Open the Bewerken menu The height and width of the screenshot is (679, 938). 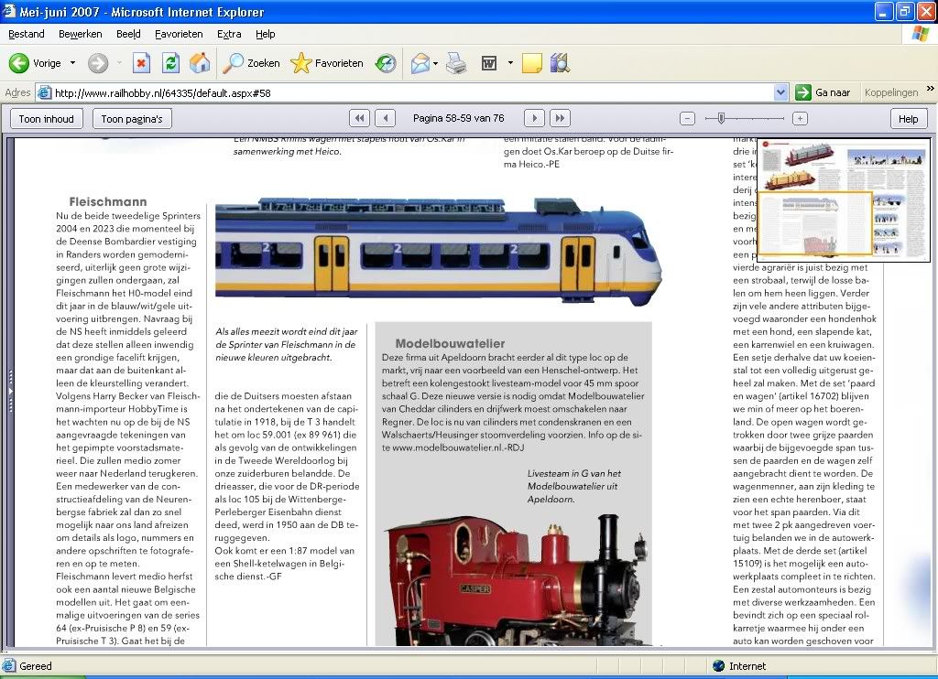pyautogui.click(x=81, y=34)
